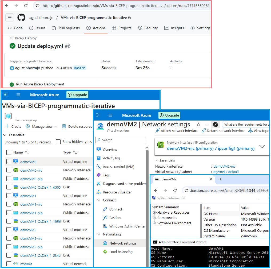Screen dimensions: 271x269
Task: Check the demoVM1 row checkbox
Action: [9, 196]
